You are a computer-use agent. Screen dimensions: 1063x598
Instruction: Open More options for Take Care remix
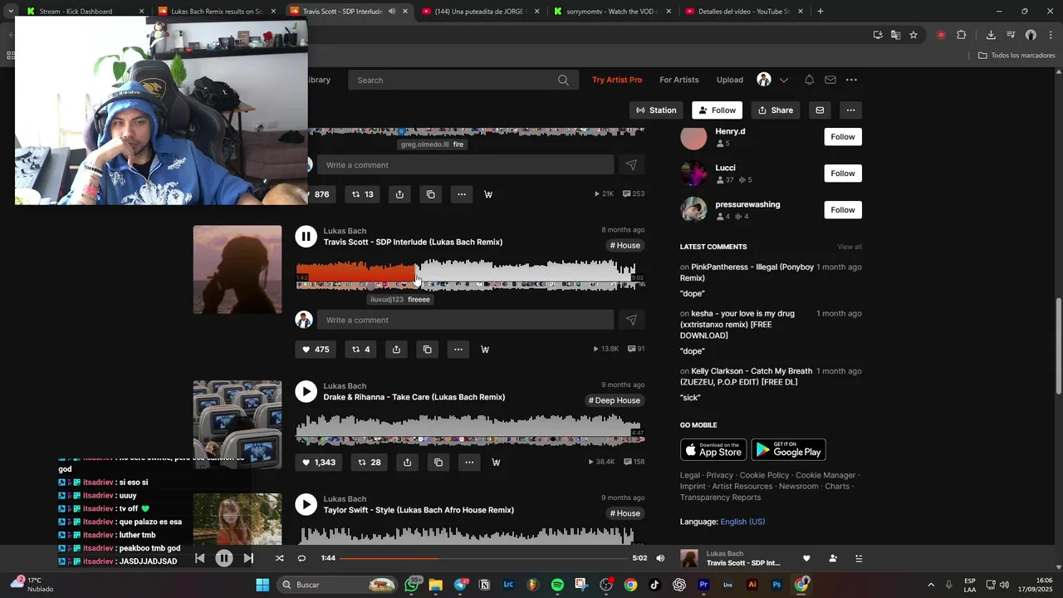pos(469,463)
